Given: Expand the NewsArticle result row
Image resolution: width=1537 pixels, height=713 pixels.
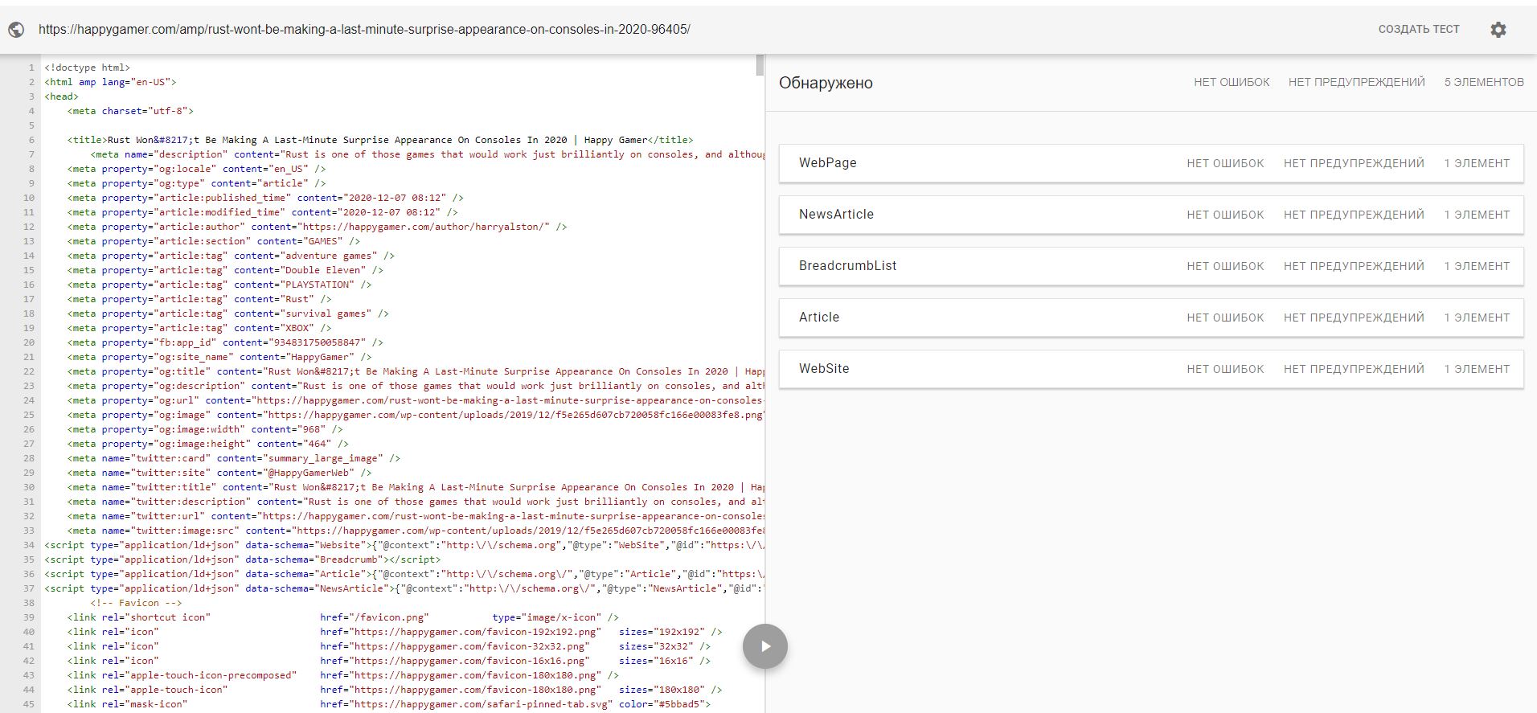Looking at the screenshot, I should 1151,215.
